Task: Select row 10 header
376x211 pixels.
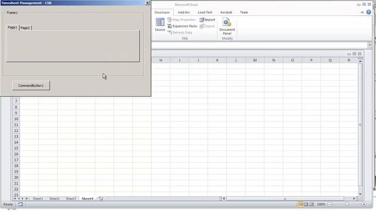Action: pos(16,119)
